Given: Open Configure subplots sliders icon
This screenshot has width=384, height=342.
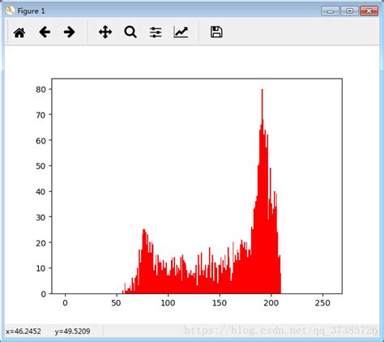Looking at the screenshot, I should (x=156, y=32).
